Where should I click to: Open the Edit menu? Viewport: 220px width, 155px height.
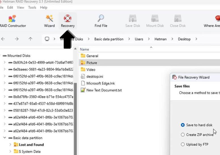click(10, 7)
